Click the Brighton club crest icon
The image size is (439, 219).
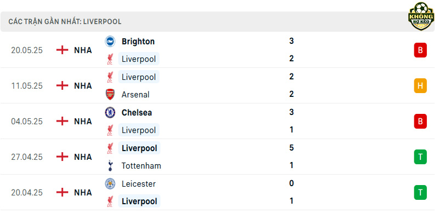(x=110, y=42)
